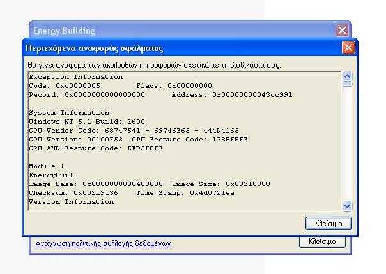Close the Energy Building window behind
The image size is (386, 274).
pos(343,31)
